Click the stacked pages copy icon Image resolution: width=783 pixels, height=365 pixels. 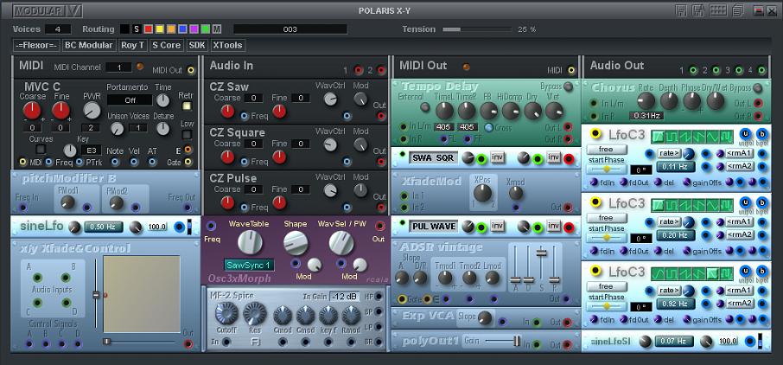[x=738, y=10]
